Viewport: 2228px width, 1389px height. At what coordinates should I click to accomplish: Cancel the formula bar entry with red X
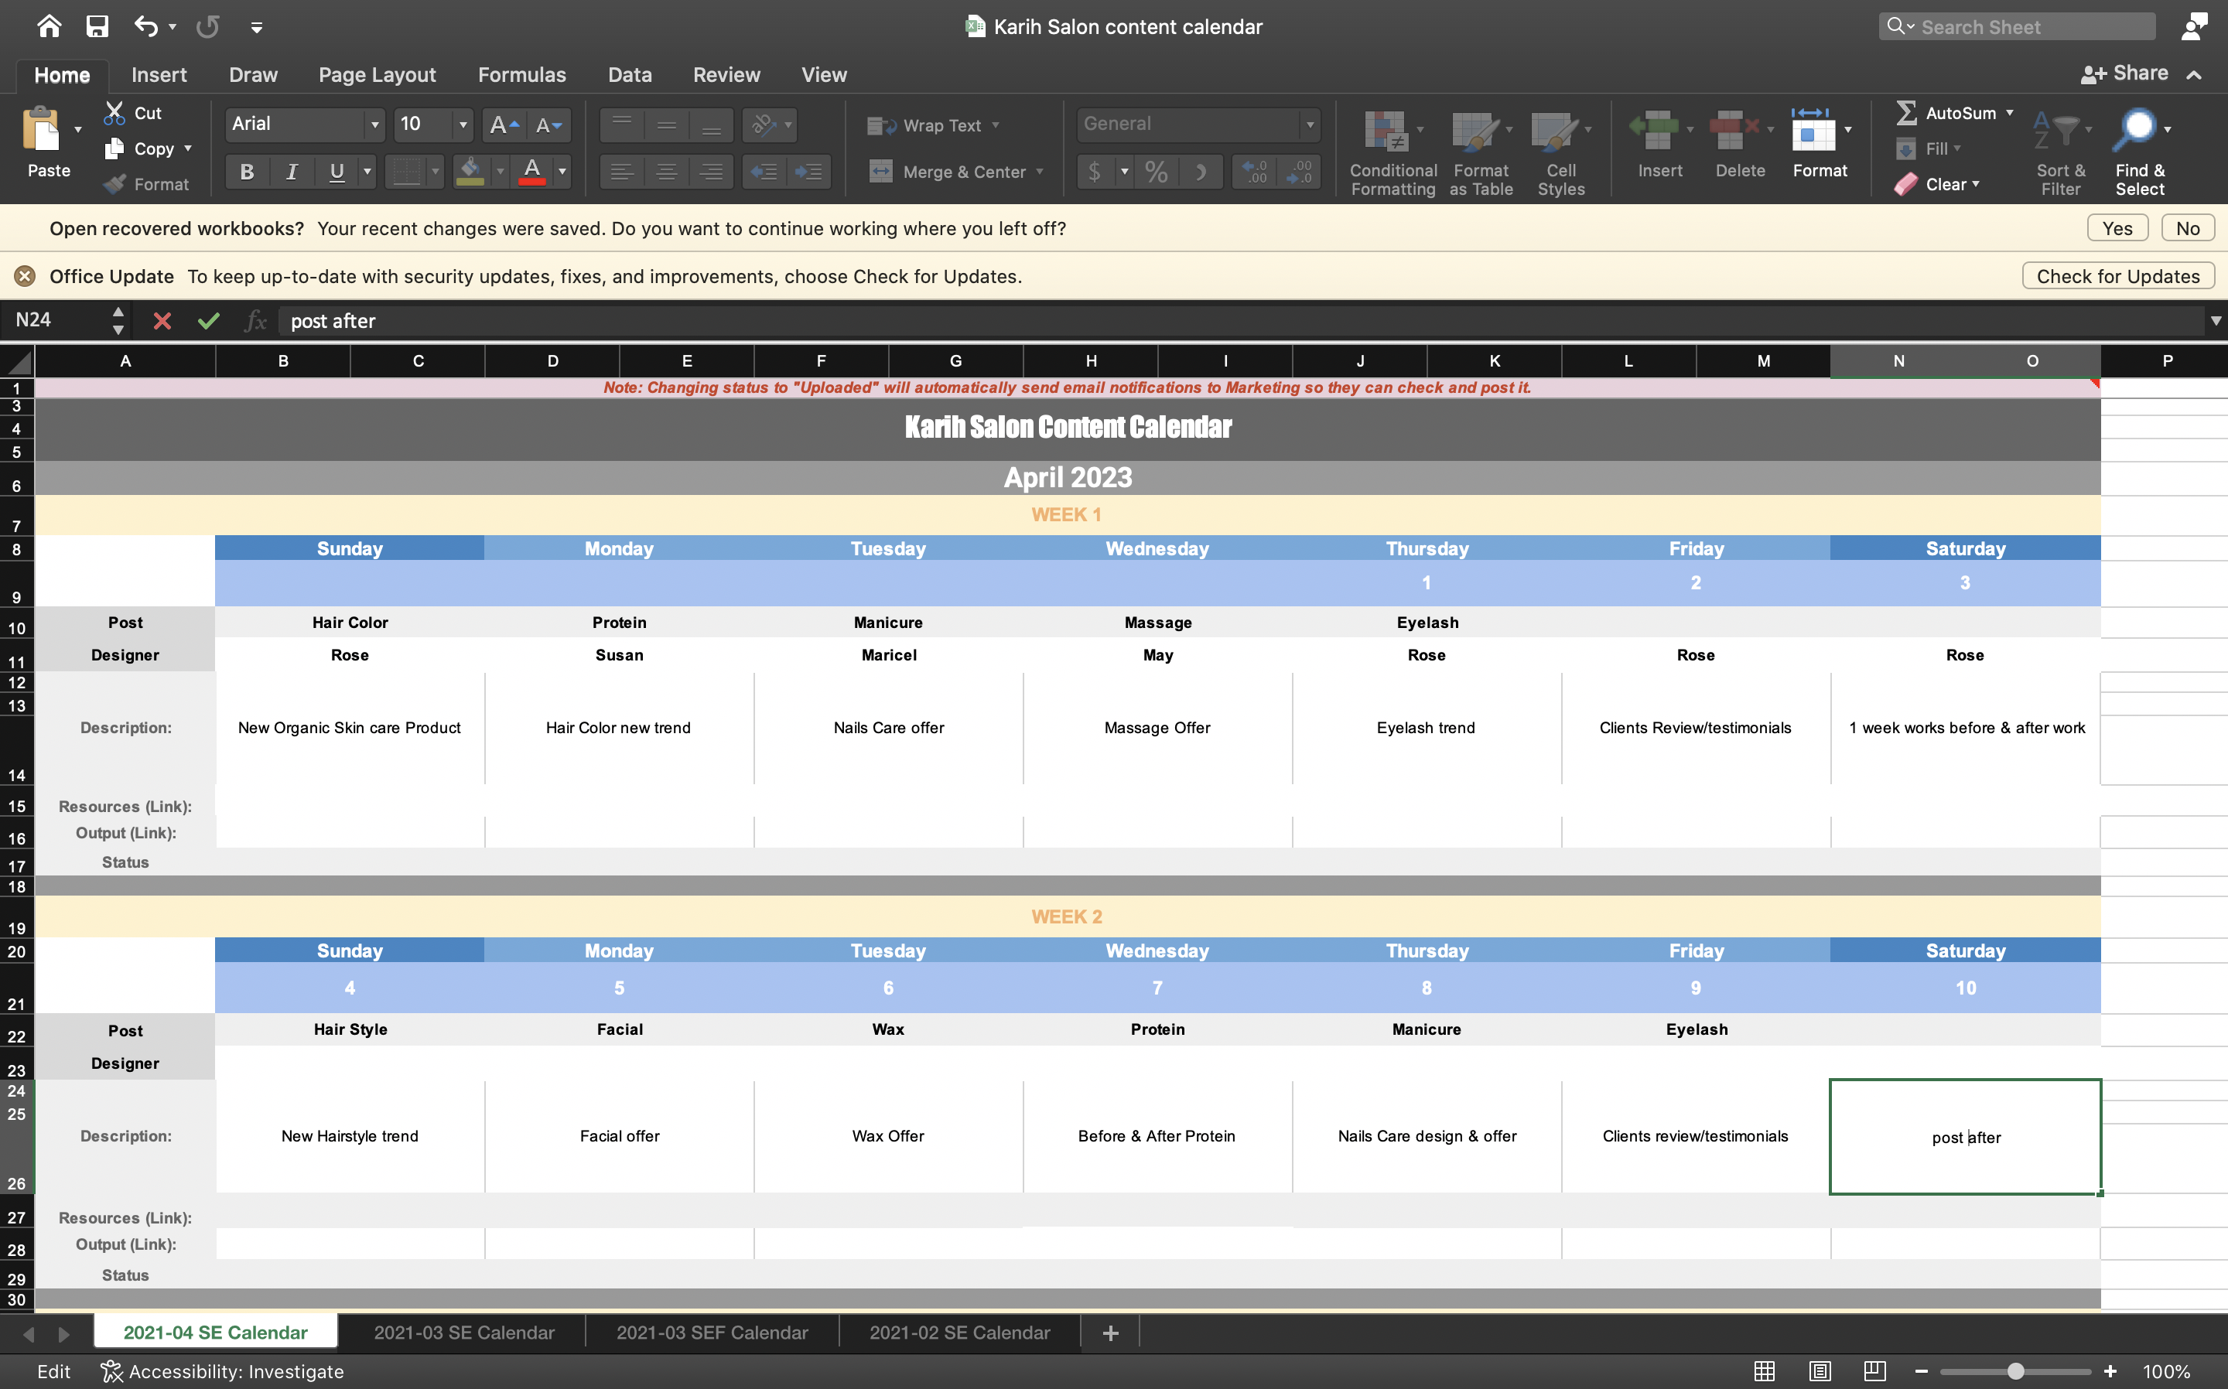(162, 321)
